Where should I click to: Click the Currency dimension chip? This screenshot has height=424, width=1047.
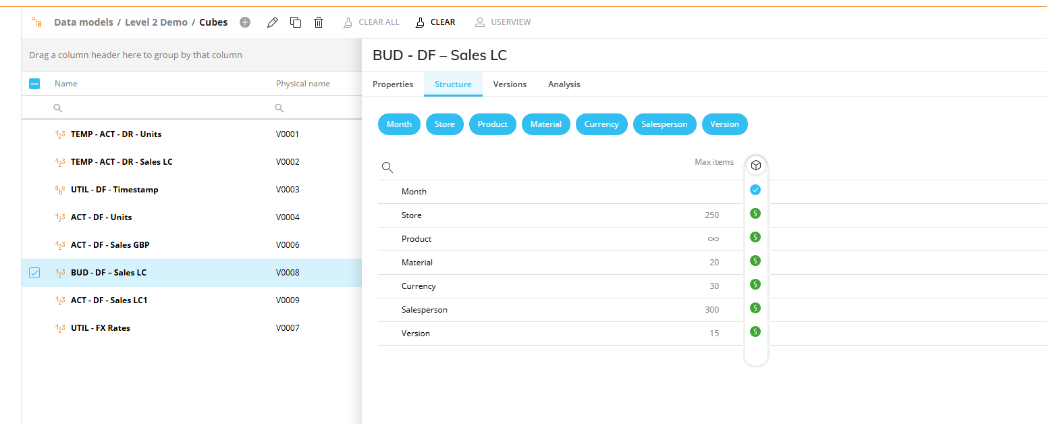coord(601,124)
